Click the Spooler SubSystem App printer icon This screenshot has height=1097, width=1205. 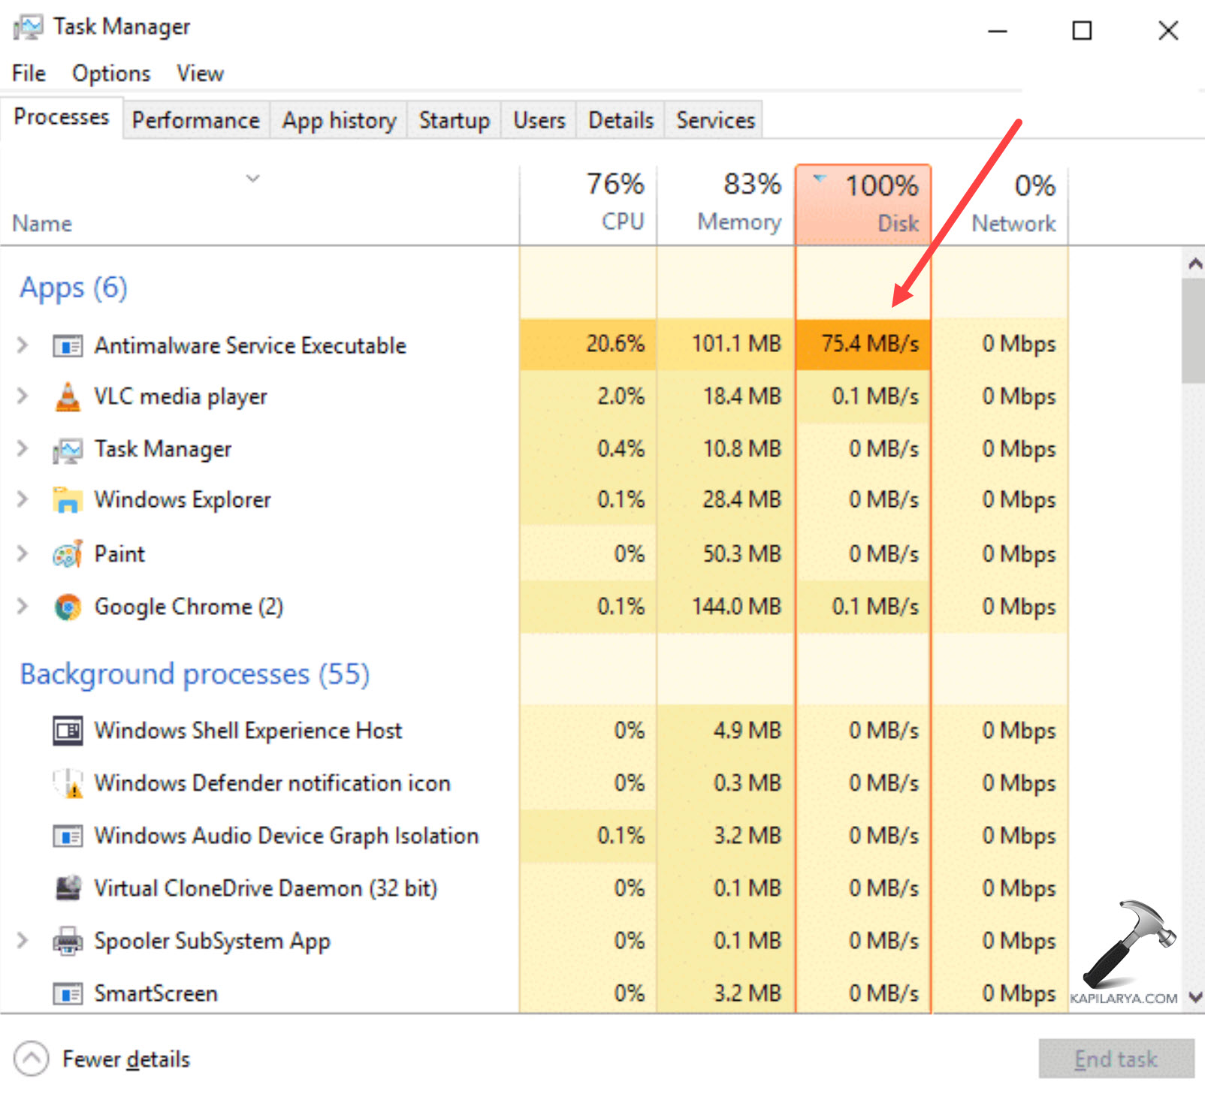[68, 941]
